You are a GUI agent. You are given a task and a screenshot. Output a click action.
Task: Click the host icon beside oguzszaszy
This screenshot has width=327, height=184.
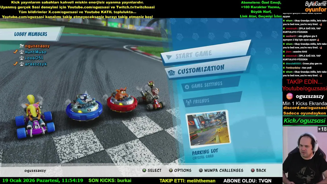point(22,46)
